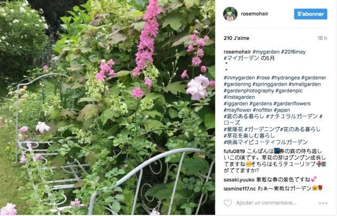The width and height of the screenshot is (337, 216).
Task: Open the #hydrangea hashtag link
Action: (285, 78)
